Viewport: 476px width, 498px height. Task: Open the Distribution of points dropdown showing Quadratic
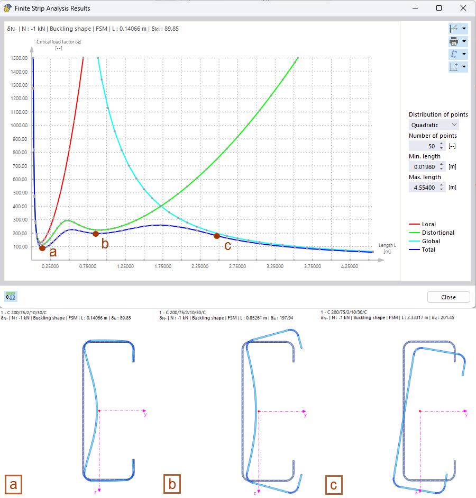pos(434,125)
